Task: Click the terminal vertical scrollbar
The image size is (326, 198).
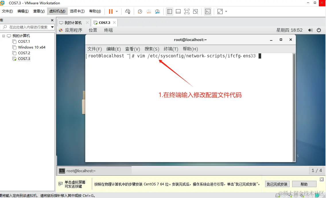Action: [294, 107]
